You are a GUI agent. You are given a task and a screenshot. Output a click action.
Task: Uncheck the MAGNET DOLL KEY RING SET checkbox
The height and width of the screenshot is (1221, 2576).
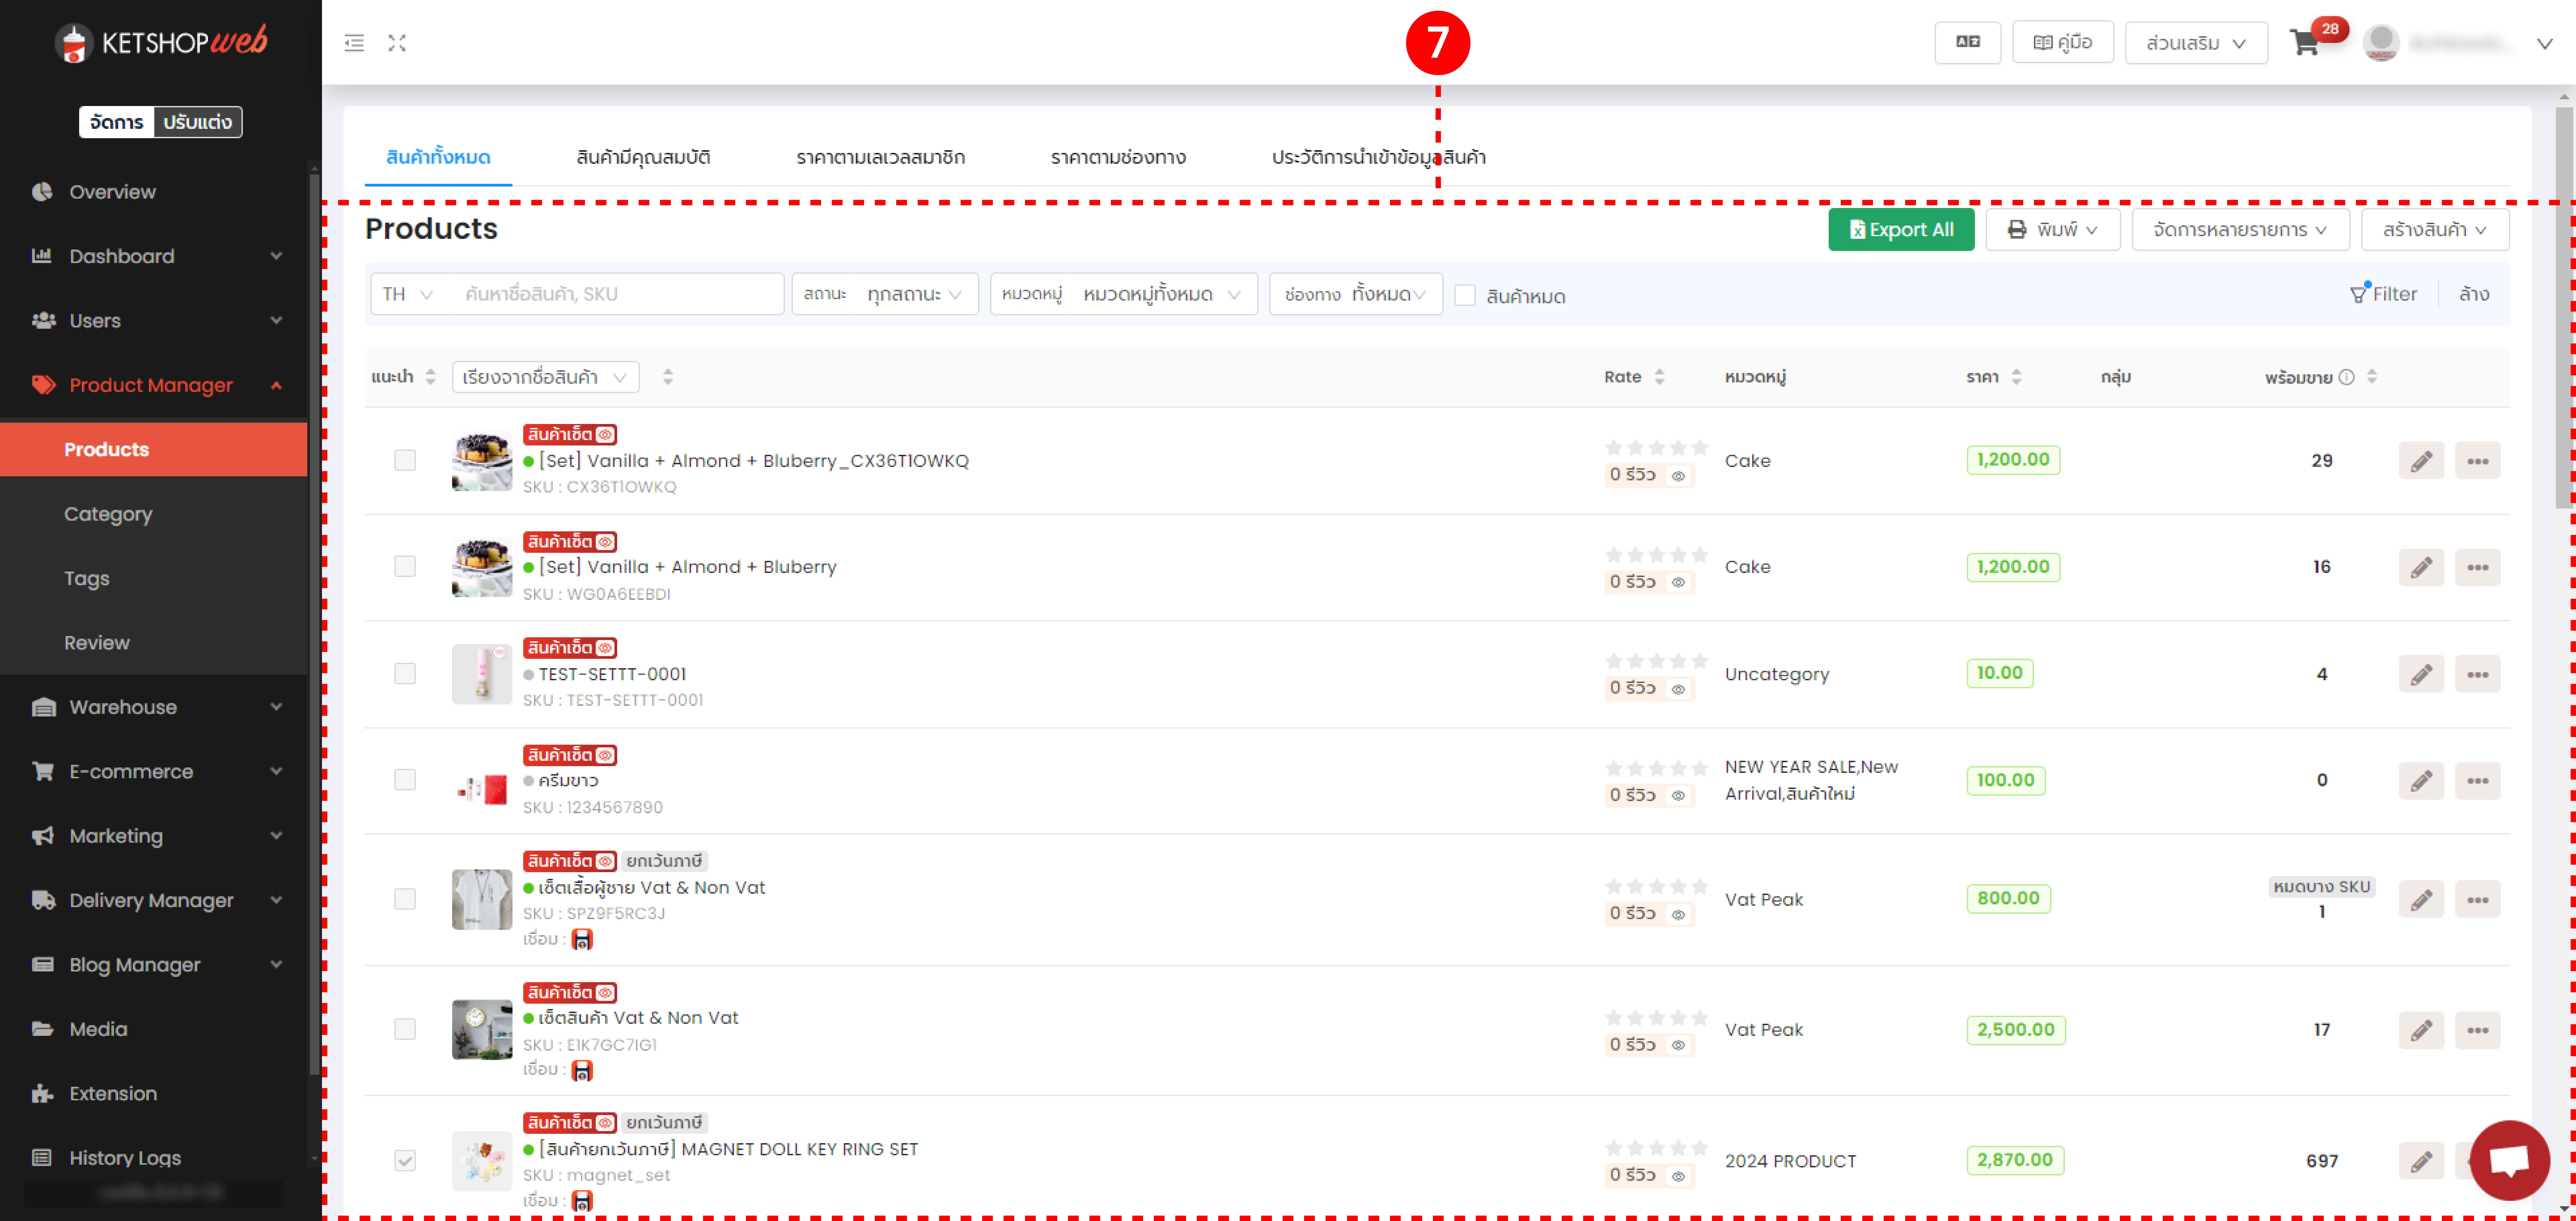405,1161
